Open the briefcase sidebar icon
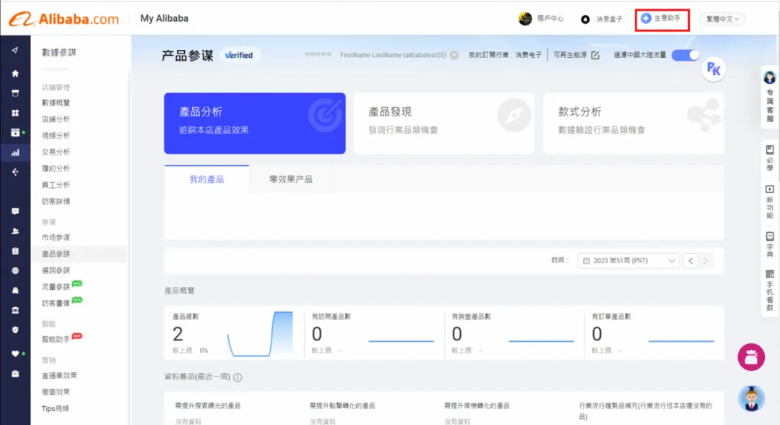This screenshot has width=780, height=425. (15, 374)
